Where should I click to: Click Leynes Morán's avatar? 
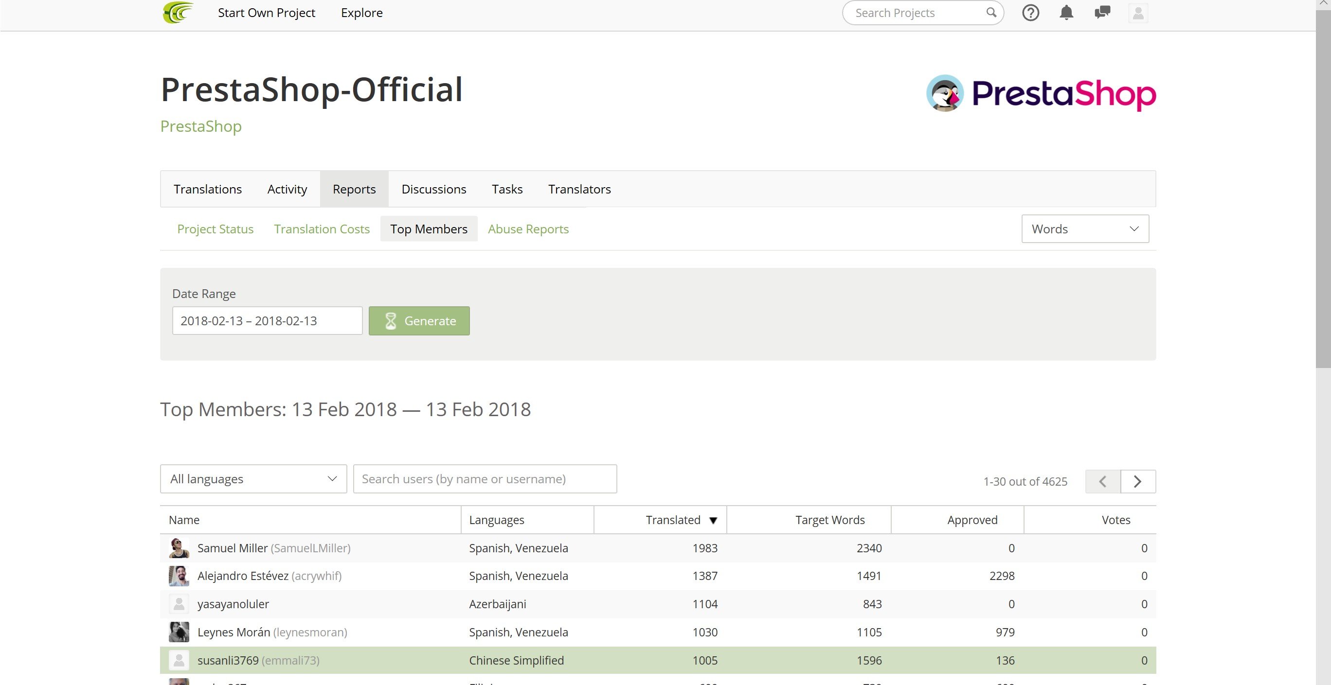click(179, 632)
